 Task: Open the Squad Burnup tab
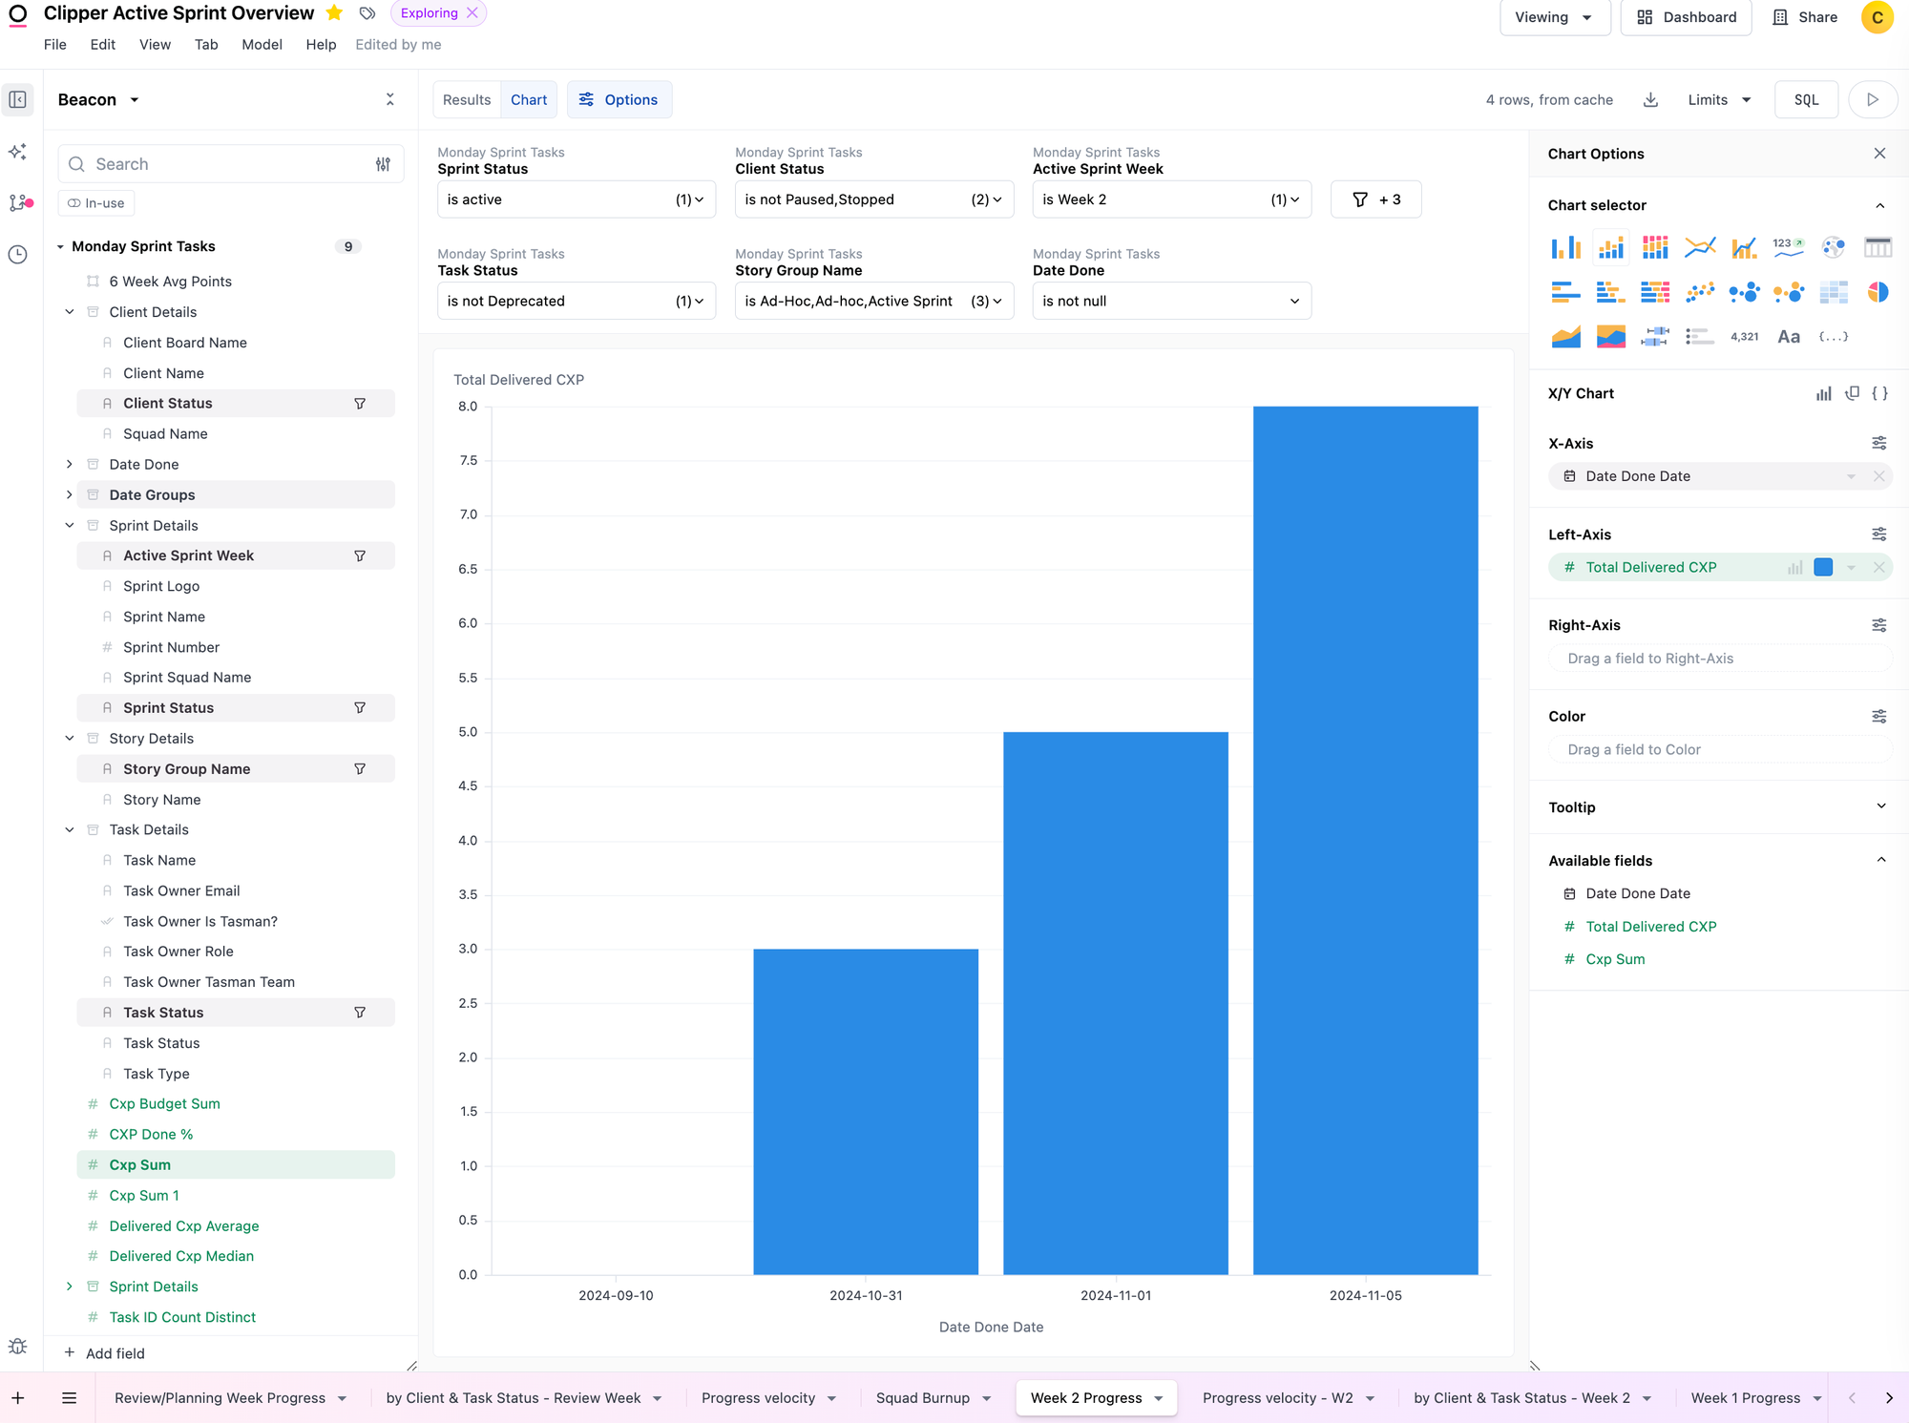tap(922, 1397)
